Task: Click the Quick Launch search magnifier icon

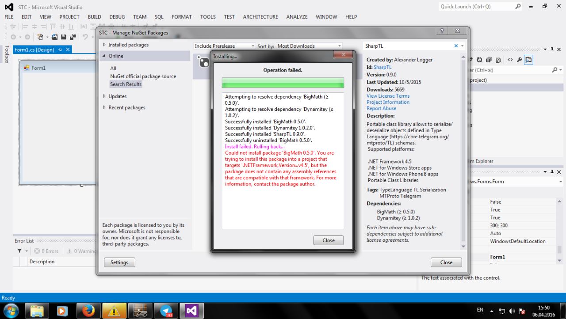Action: [x=519, y=7]
